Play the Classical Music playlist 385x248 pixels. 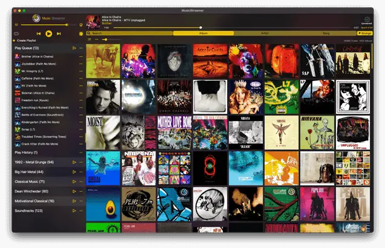(74, 181)
